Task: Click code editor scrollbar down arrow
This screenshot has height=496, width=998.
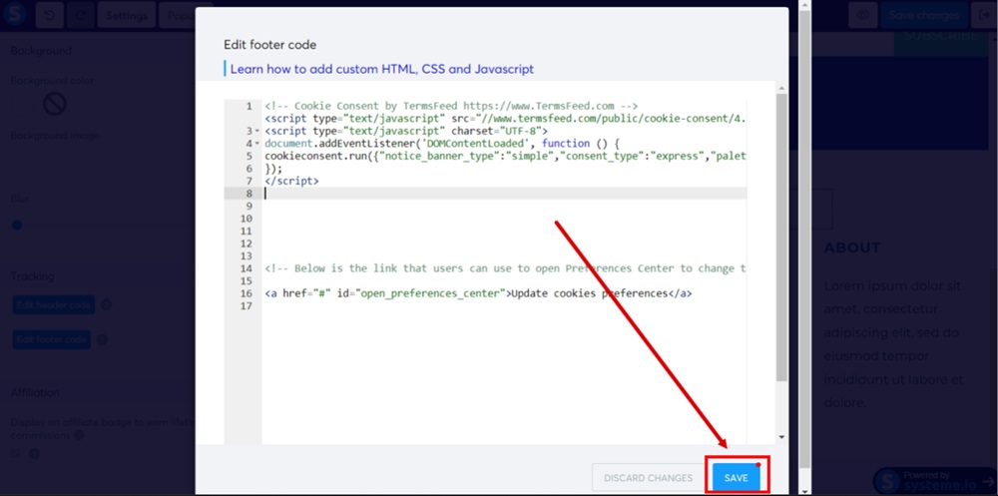Action: coord(781,437)
